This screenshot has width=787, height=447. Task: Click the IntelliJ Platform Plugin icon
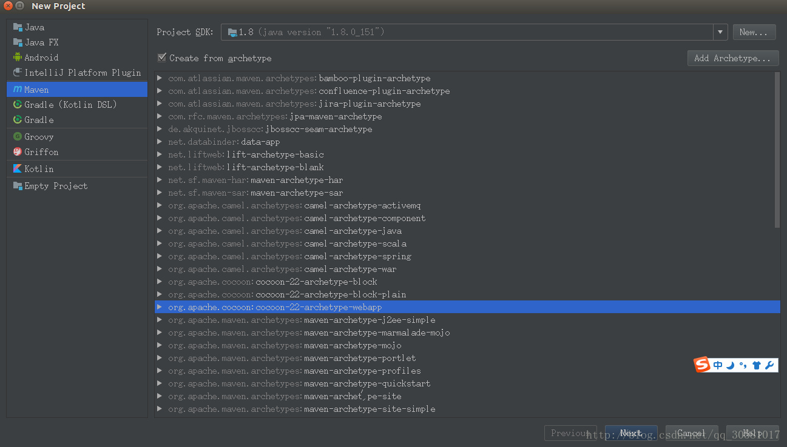(18, 73)
